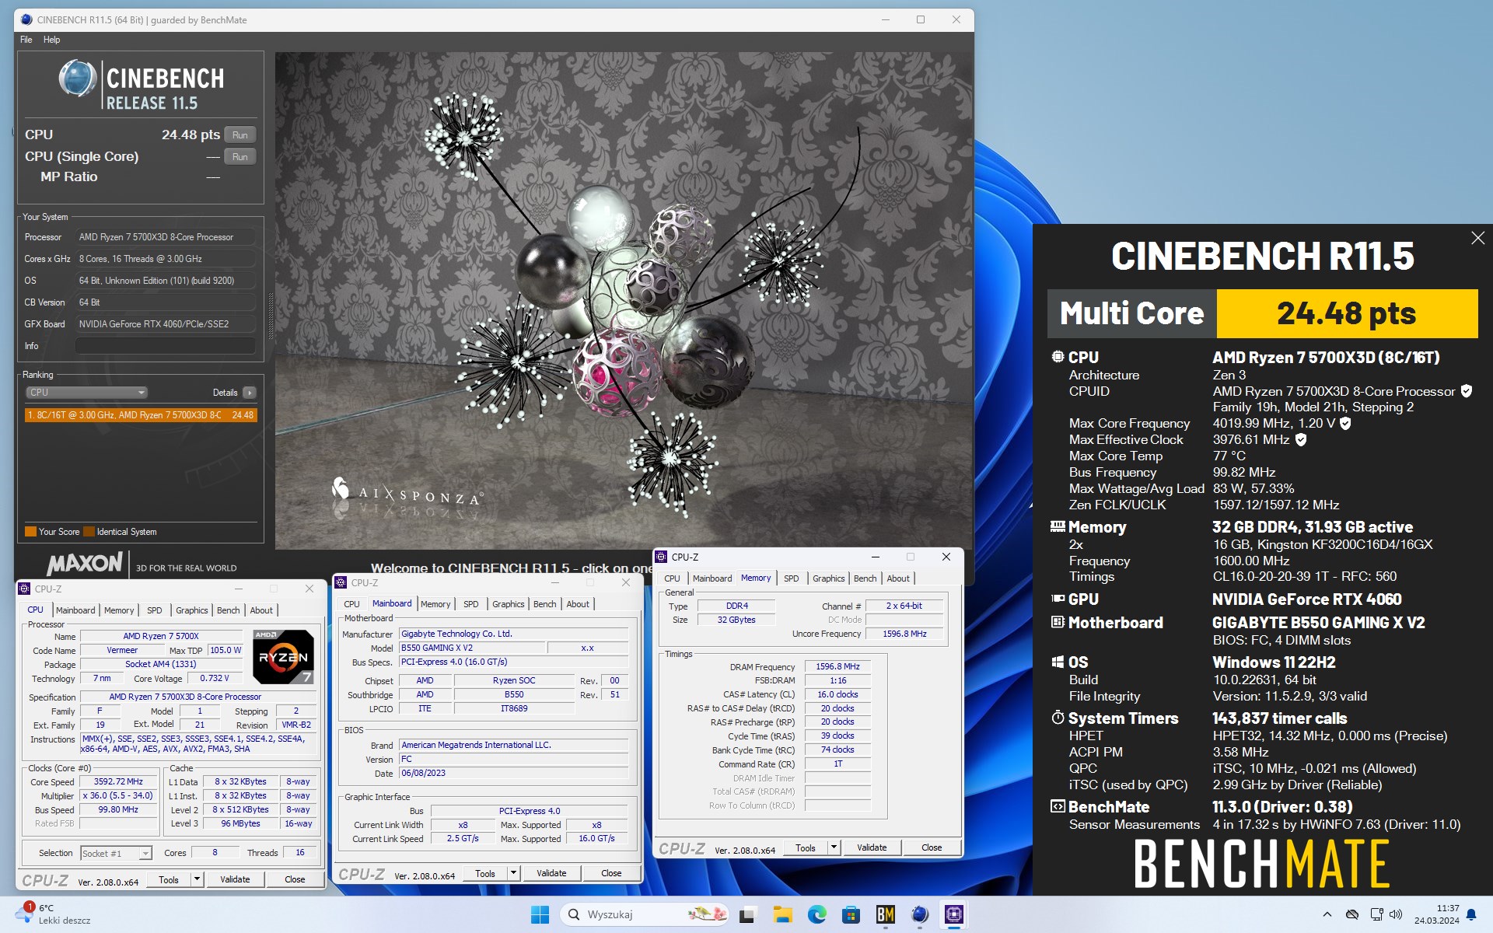The height and width of the screenshot is (933, 1493).
Task: Select the 8C/16T Ryzen 7 5700X3D ranking entry
Action: (141, 415)
